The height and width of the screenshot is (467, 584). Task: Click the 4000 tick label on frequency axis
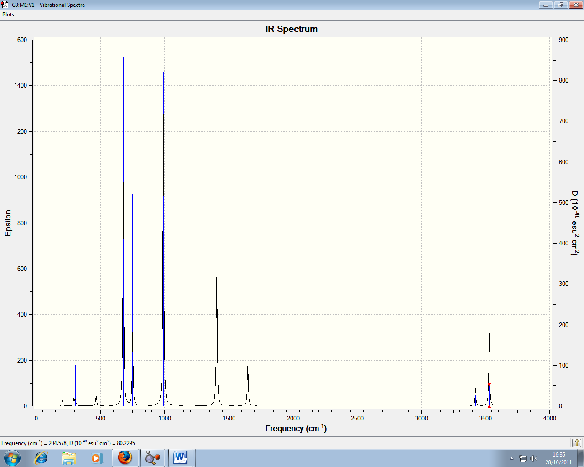(x=550, y=418)
